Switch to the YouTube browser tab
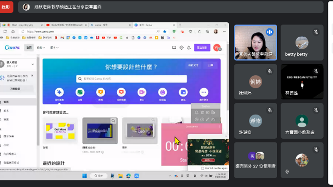Image resolution: width=333 pixels, height=187 pixels. 67,25
